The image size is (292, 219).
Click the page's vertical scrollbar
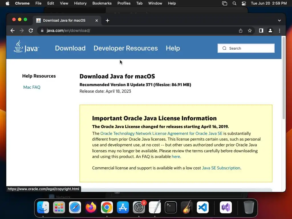(284, 78)
